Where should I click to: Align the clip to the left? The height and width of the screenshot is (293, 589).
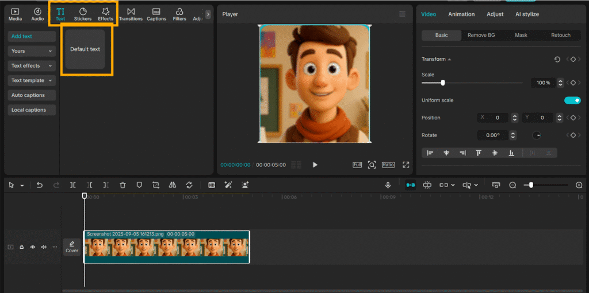[430, 153]
